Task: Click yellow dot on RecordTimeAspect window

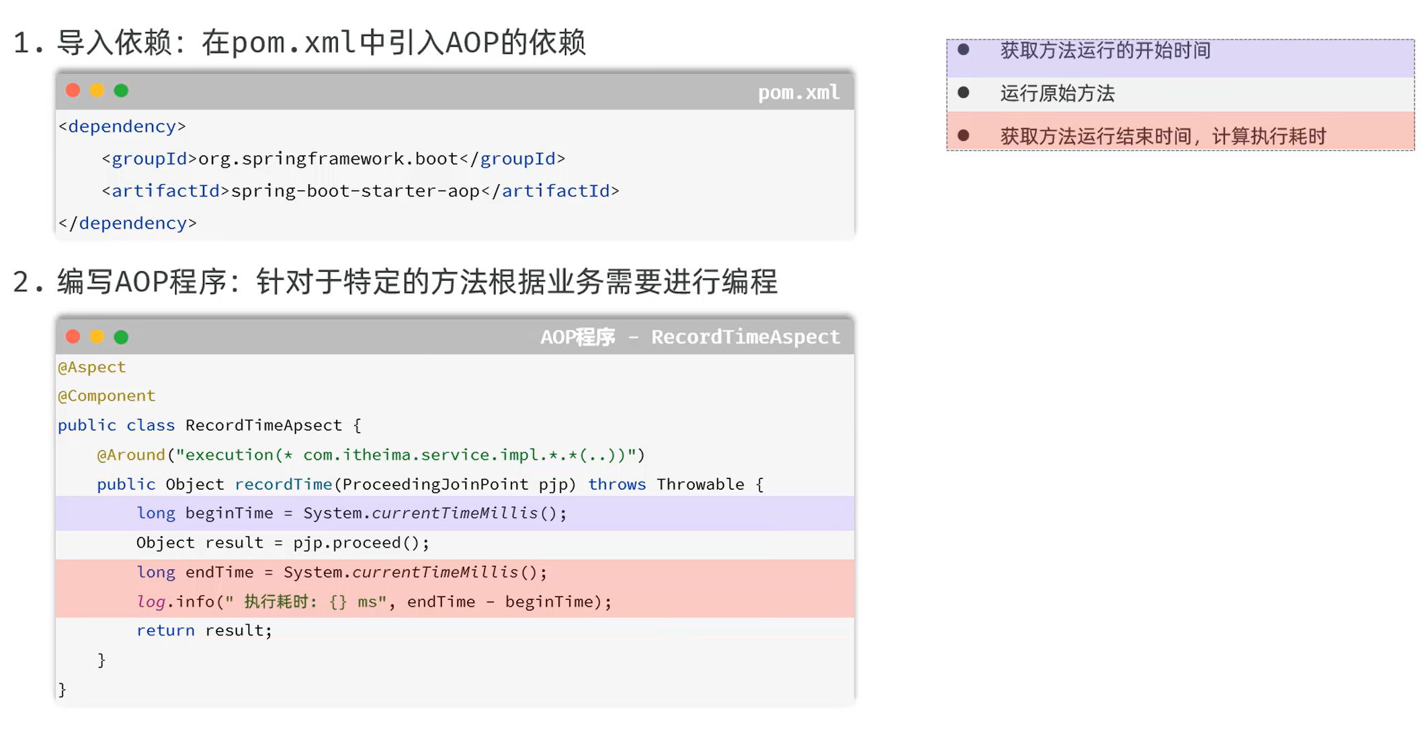Action: 97,337
